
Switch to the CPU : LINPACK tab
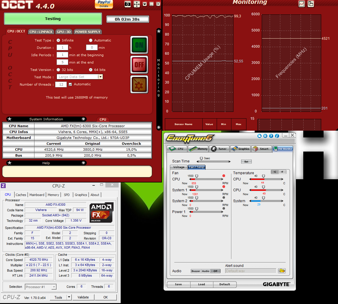[41, 32]
